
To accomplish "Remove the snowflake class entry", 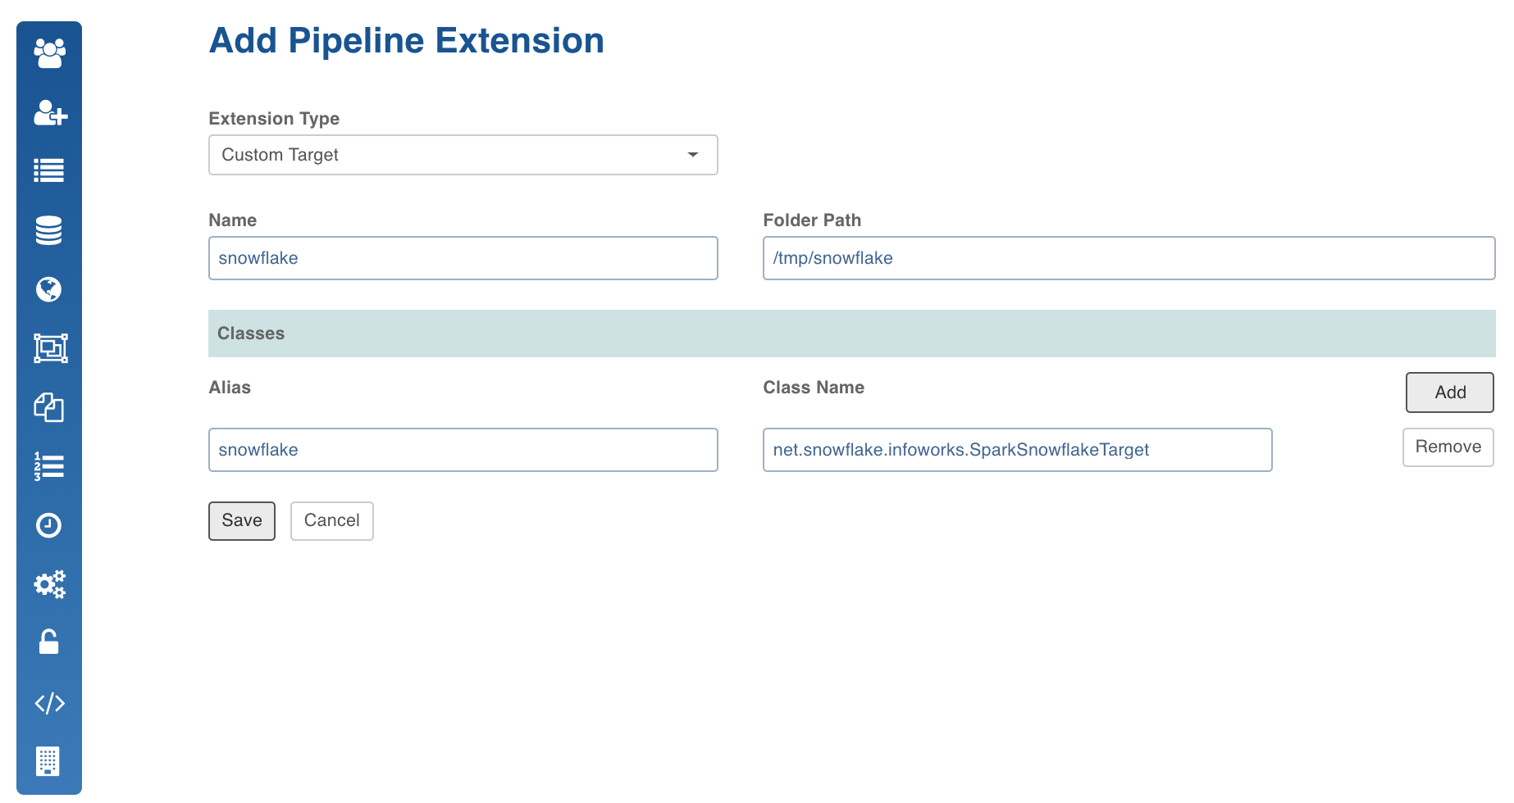I will (x=1448, y=447).
